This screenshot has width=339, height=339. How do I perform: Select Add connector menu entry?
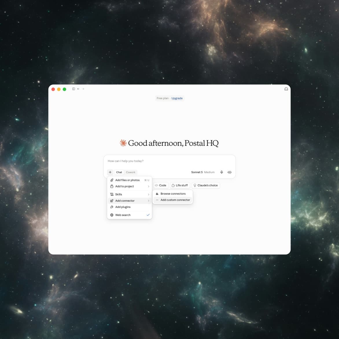[130, 201]
